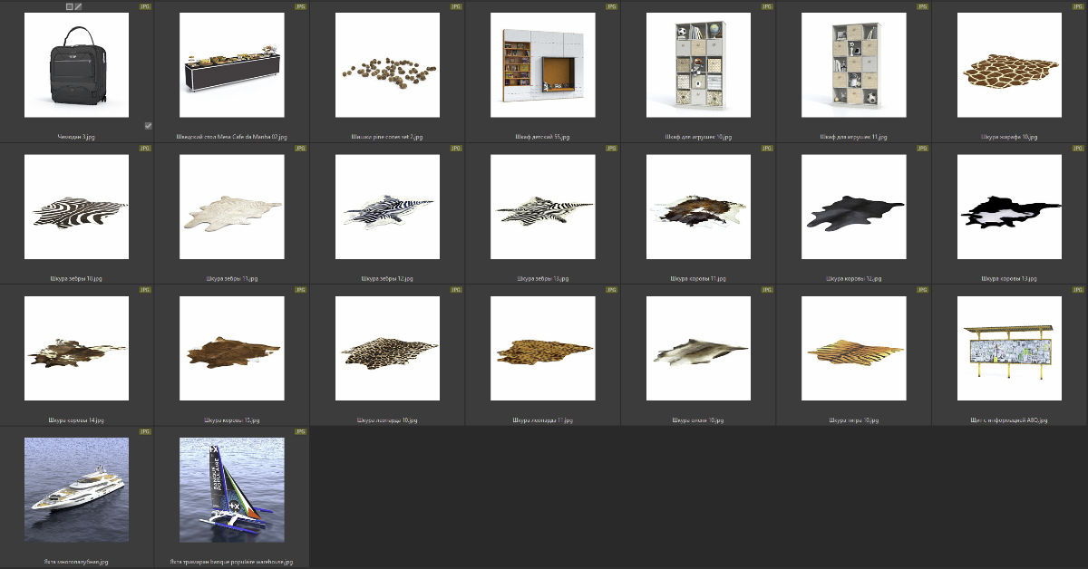The width and height of the screenshot is (1088, 569).
Task: Click the JPG badge on the information board thumbnail
Action: point(1078,290)
